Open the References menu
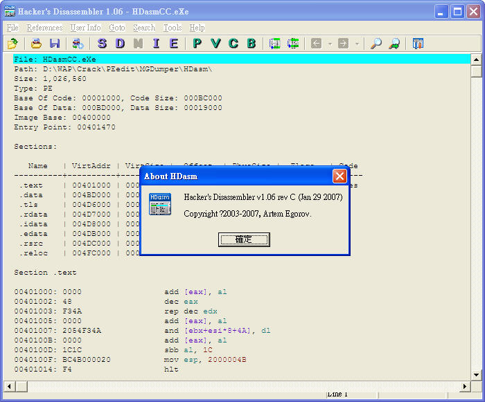The width and height of the screenshot is (485, 402). click(x=44, y=28)
